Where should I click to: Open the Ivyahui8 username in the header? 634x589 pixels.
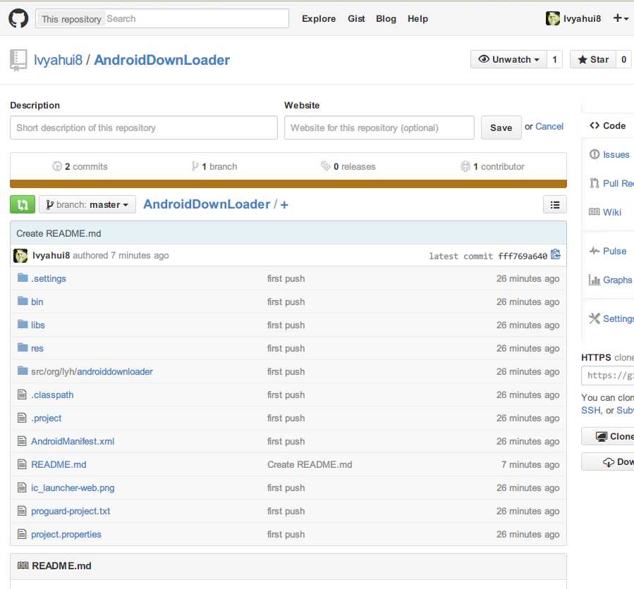[582, 18]
